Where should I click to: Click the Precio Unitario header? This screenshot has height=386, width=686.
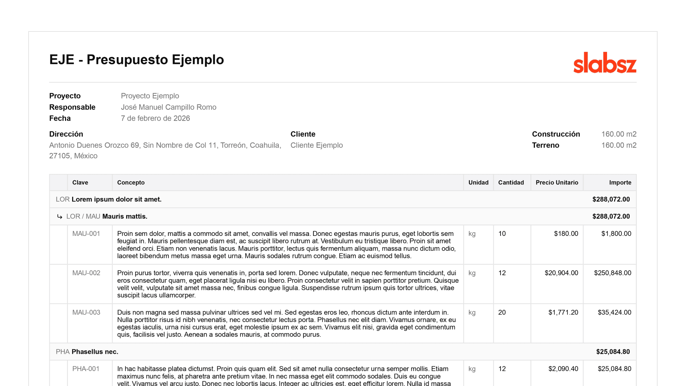coord(557,182)
